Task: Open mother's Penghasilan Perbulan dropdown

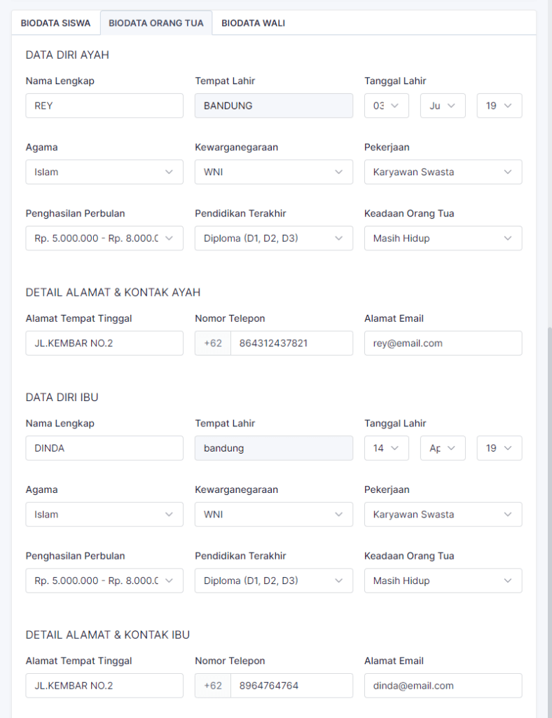Action: (x=104, y=581)
